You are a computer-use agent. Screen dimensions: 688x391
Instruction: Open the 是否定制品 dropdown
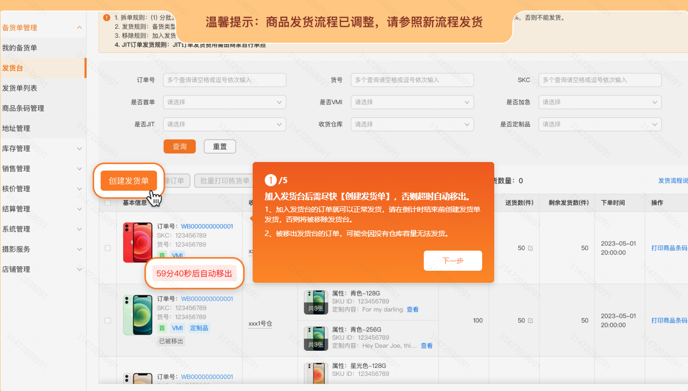(x=600, y=124)
